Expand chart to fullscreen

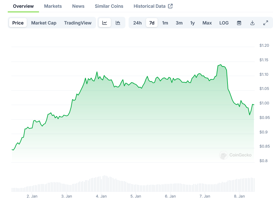(266, 23)
